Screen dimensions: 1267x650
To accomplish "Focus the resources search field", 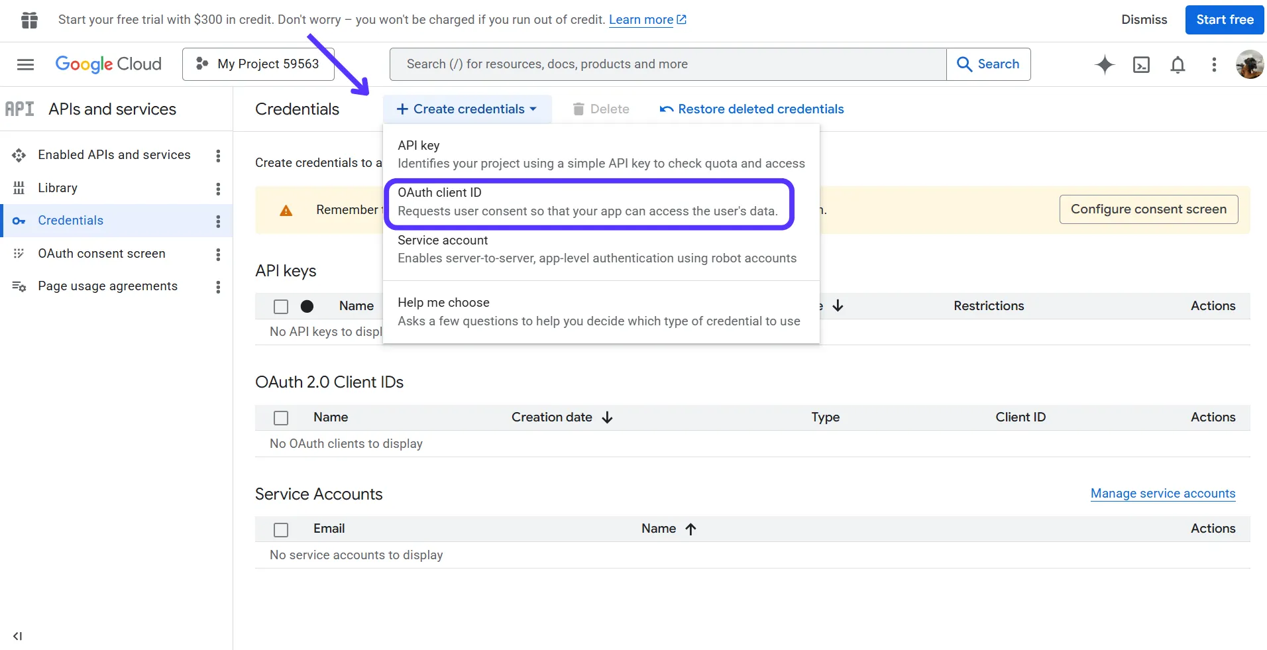I will pyautogui.click(x=668, y=64).
